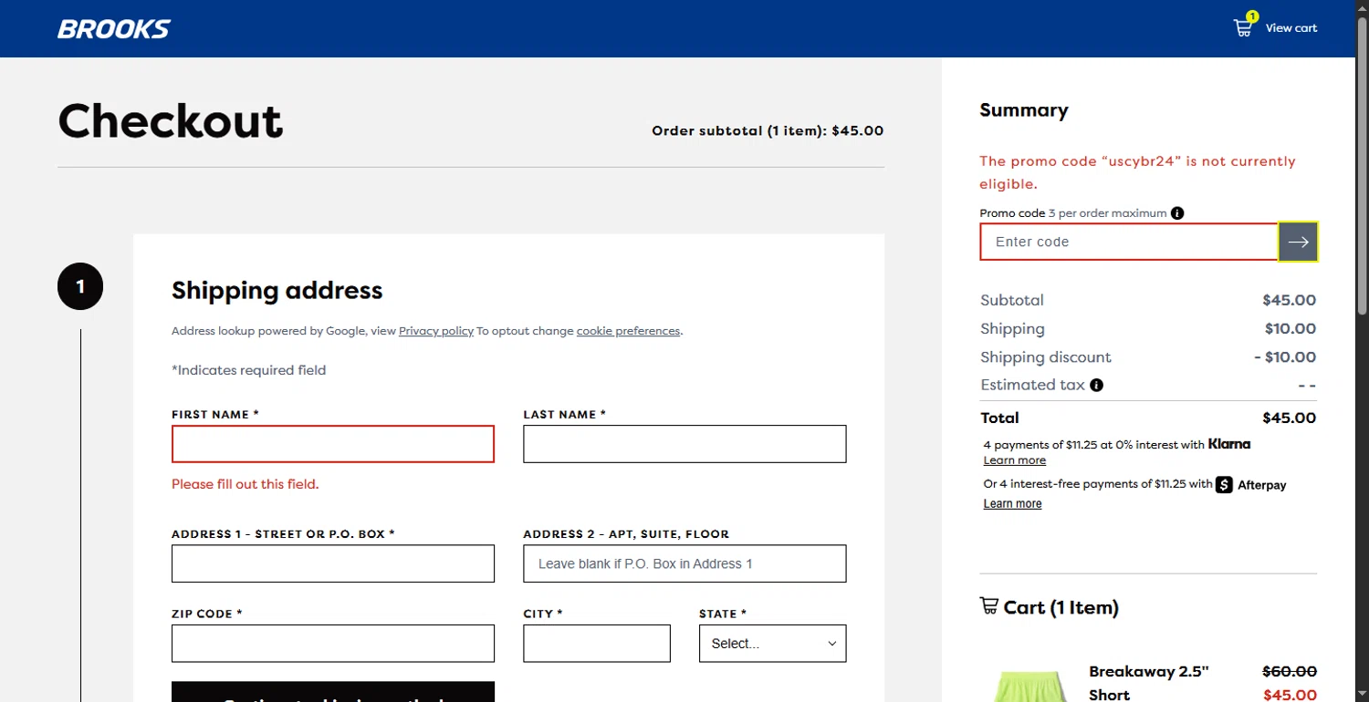Click the promo error message text
Screen dimensions: 1369x702
1138,172
